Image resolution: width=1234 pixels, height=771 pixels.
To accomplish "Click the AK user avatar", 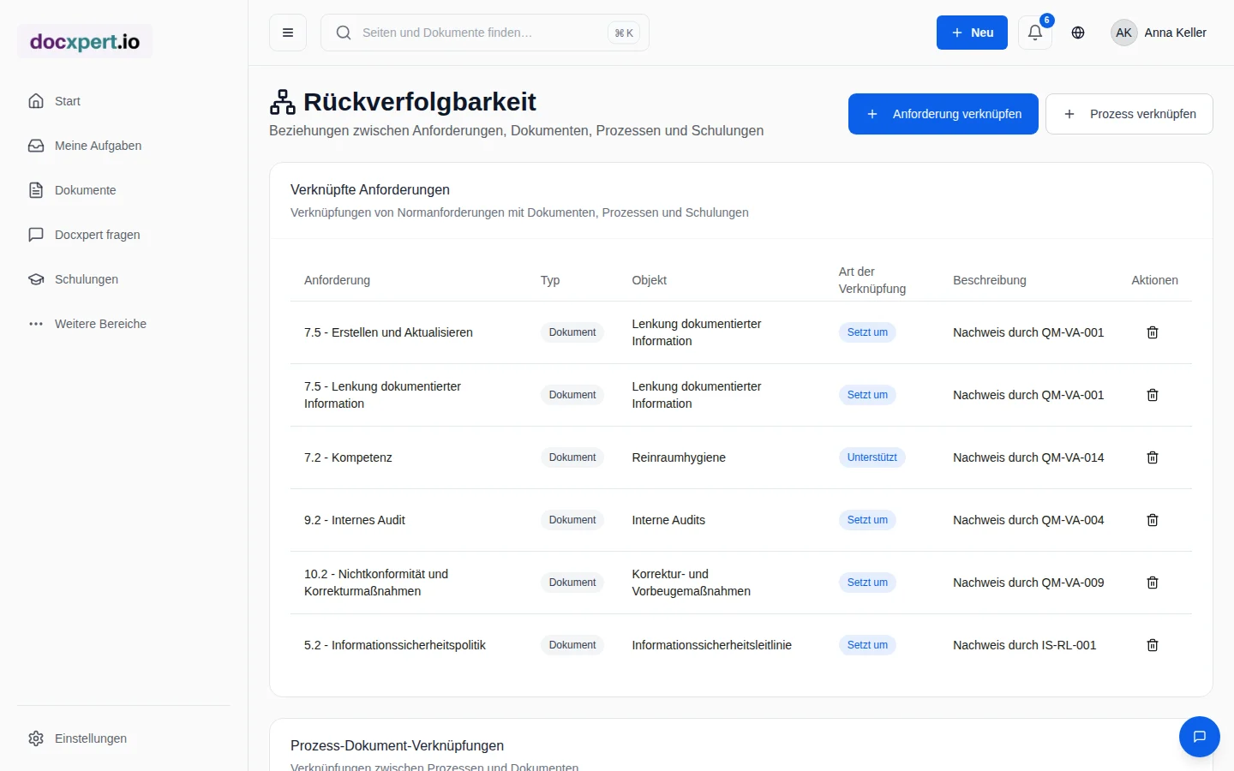I will pos(1123,33).
